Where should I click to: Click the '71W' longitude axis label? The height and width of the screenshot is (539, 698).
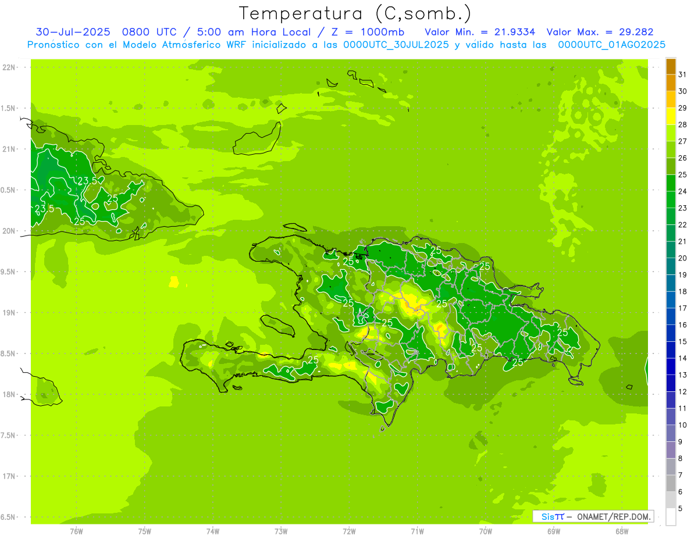(417, 531)
